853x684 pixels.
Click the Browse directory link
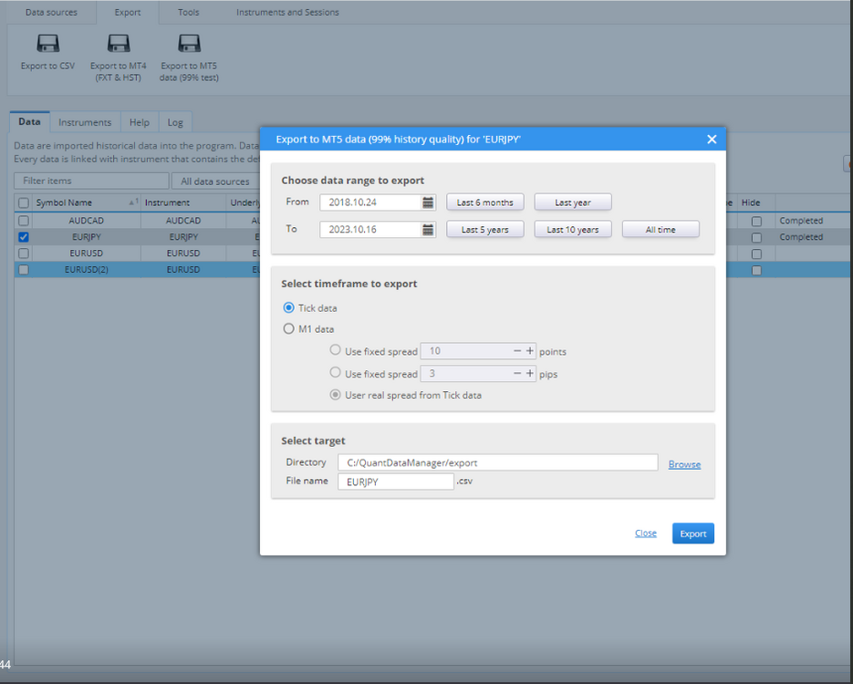[684, 464]
